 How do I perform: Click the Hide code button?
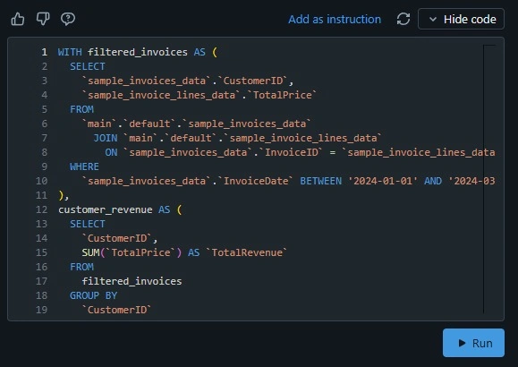point(461,19)
